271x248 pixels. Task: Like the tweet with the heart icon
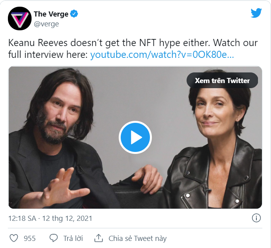[14, 238]
